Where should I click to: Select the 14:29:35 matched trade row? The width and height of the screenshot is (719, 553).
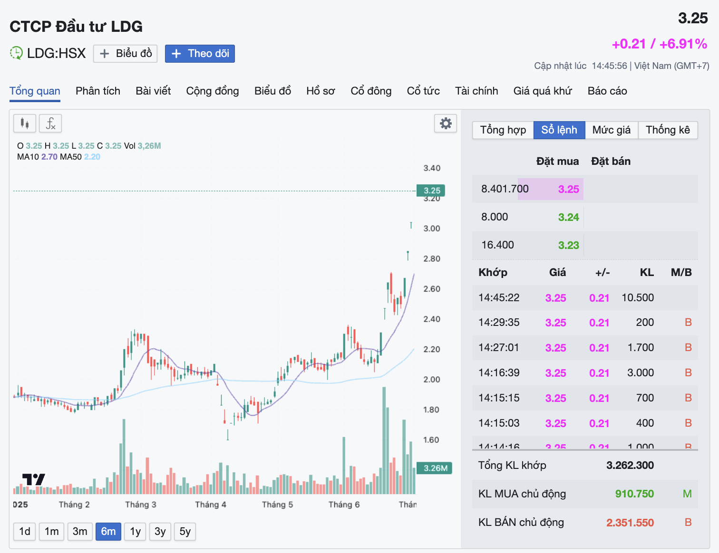[585, 323]
